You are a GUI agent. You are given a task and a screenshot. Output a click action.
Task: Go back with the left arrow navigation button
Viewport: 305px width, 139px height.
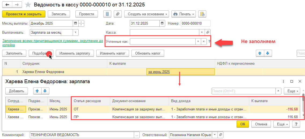click(x=8, y=5)
